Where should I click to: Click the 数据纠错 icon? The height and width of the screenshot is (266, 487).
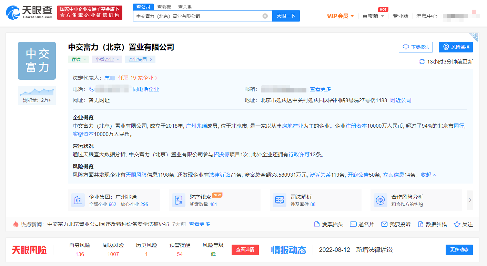point(420,224)
